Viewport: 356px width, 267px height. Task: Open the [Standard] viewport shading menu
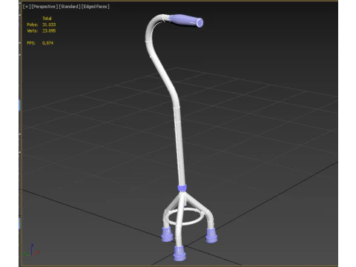coord(70,7)
